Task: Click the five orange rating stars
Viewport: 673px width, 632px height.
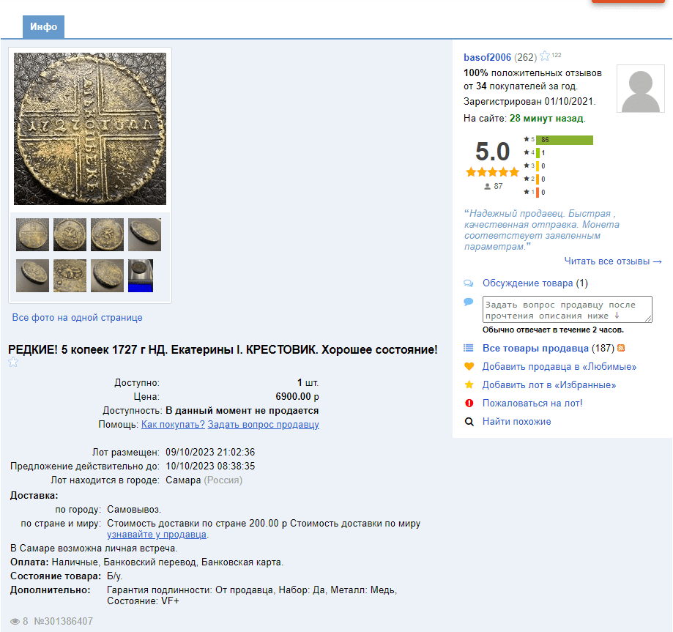Action: tap(492, 173)
